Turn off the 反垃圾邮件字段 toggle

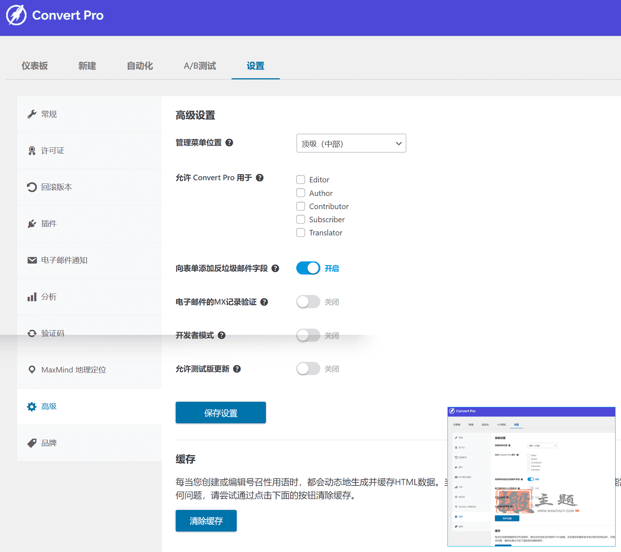tap(308, 268)
